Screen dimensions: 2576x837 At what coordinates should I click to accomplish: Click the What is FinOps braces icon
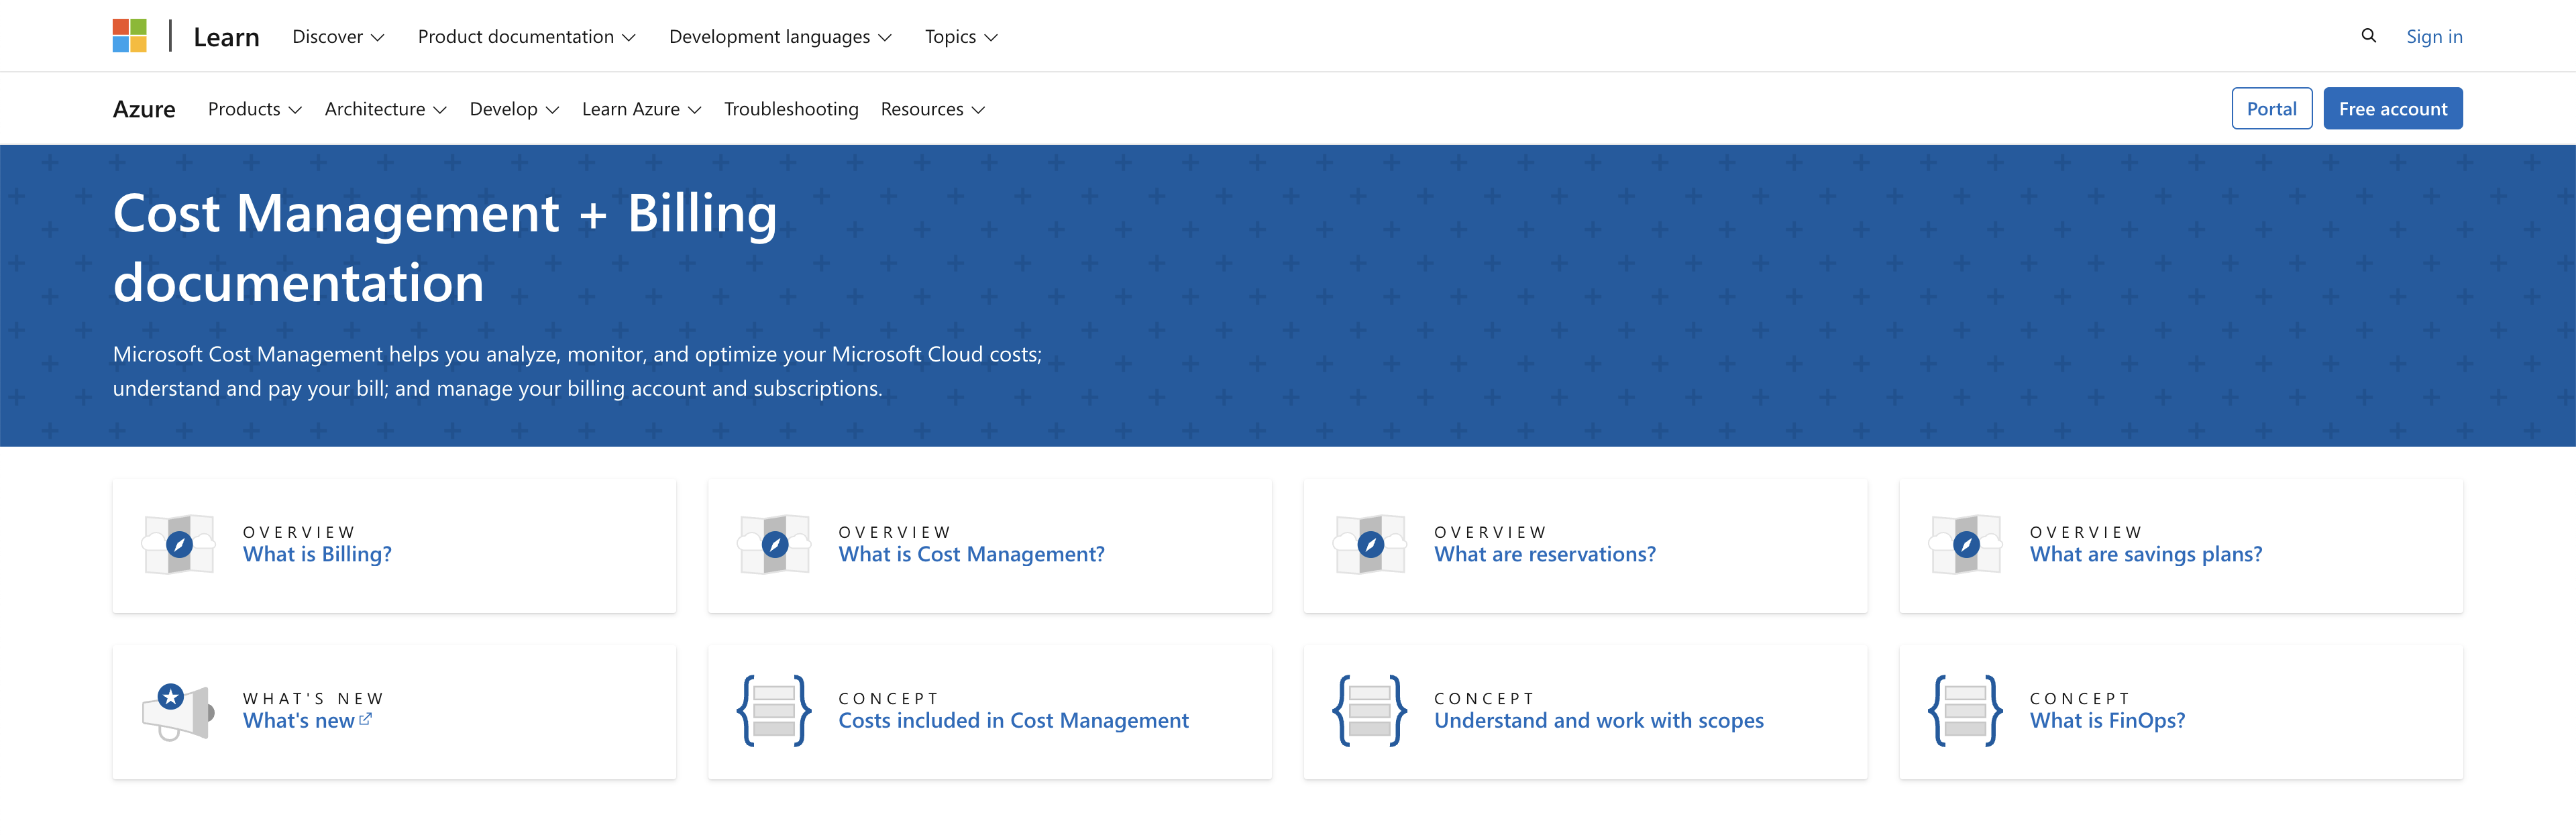tap(1964, 711)
